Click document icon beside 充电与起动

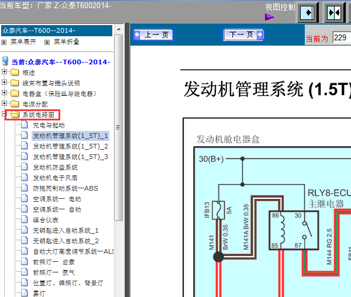click(25, 125)
